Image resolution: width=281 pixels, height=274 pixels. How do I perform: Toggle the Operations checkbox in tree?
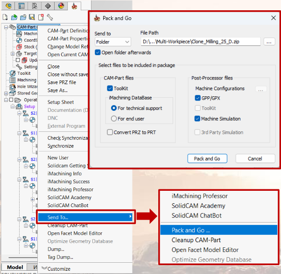coord(11,100)
